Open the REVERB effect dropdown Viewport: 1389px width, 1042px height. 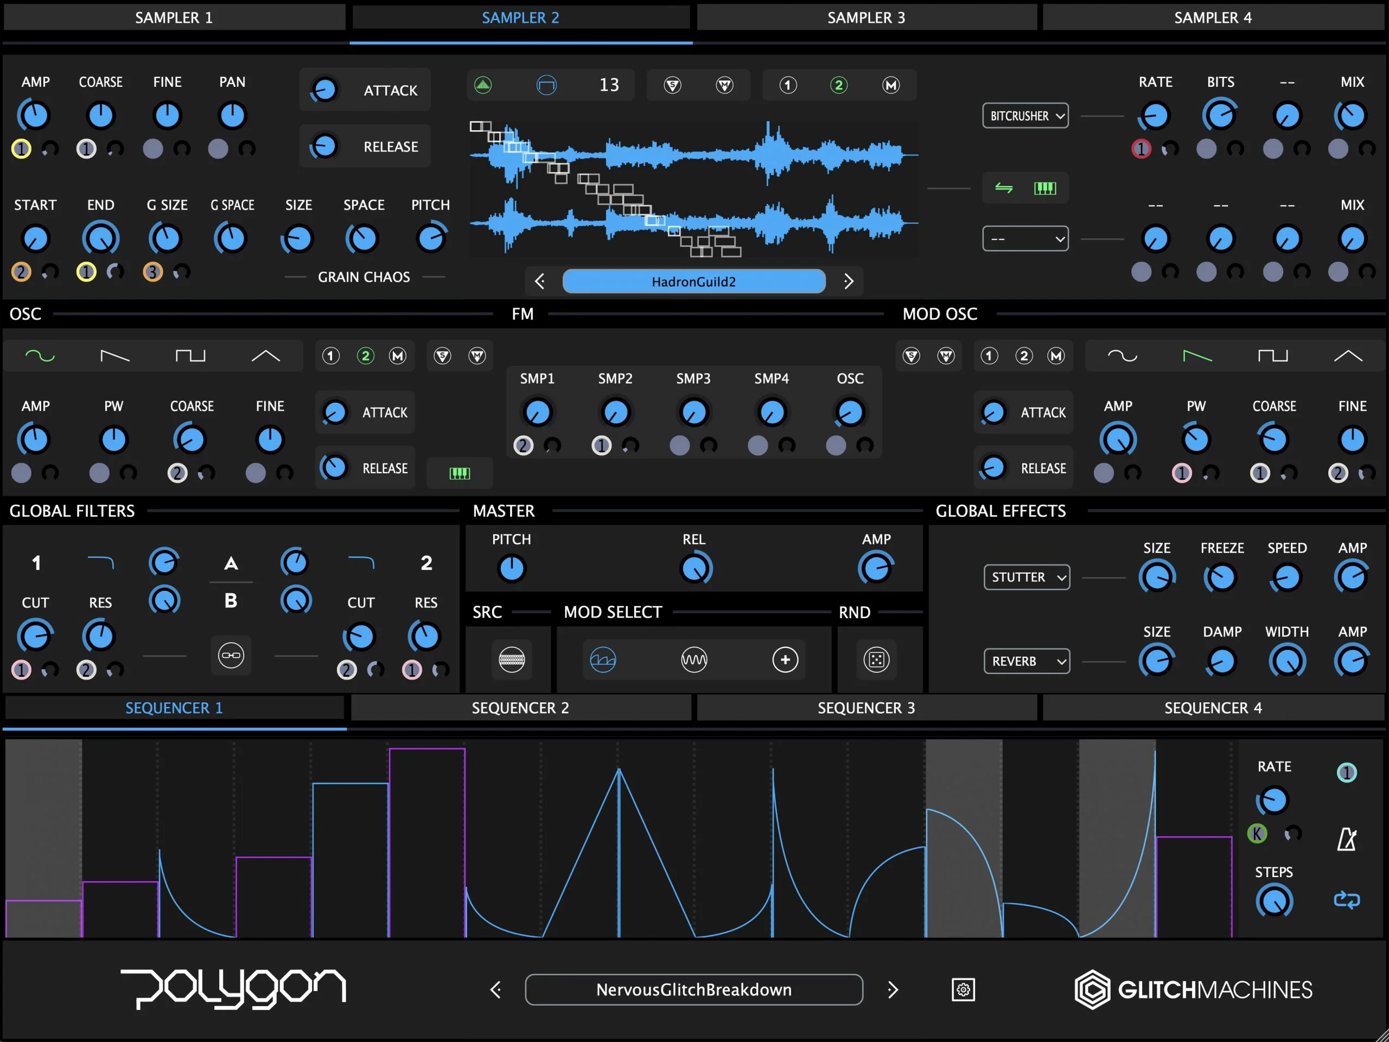[x=1026, y=661]
